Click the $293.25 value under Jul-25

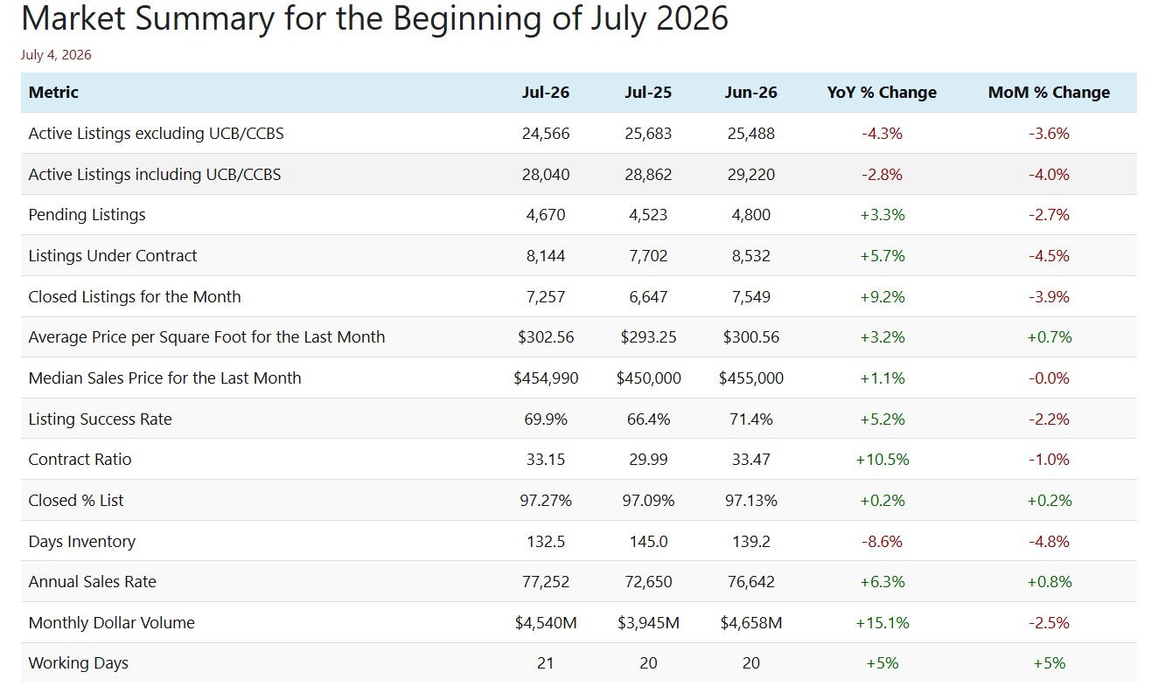(x=649, y=337)
